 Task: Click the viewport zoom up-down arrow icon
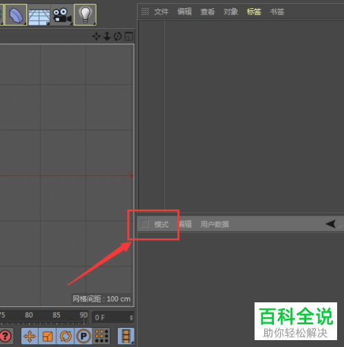[107, 36]
